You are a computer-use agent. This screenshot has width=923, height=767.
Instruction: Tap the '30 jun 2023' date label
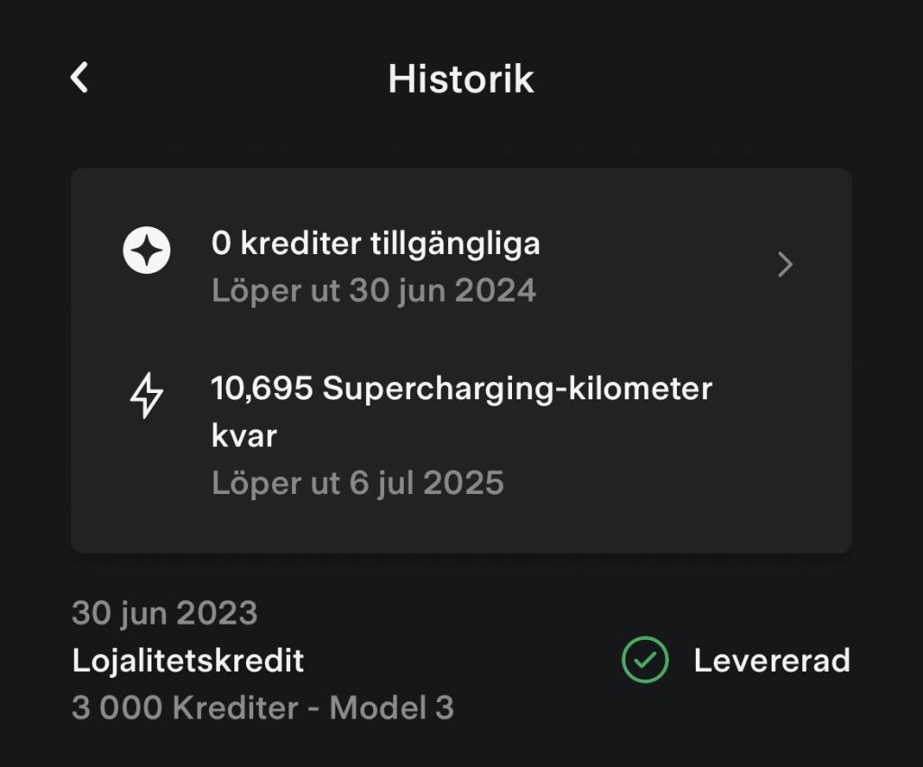[165, 613]
